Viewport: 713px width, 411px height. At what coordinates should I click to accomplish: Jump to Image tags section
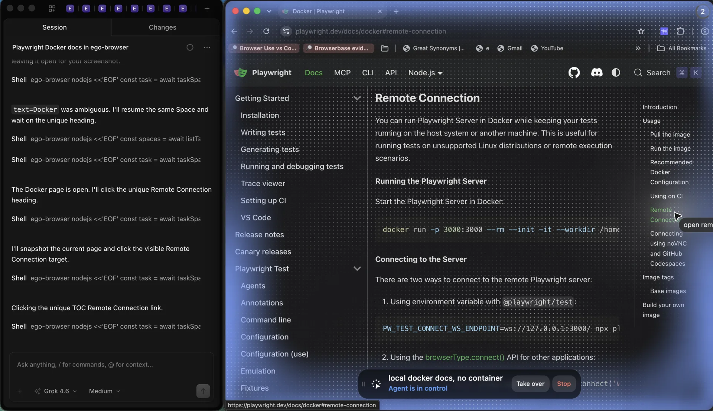pos(658,277)
